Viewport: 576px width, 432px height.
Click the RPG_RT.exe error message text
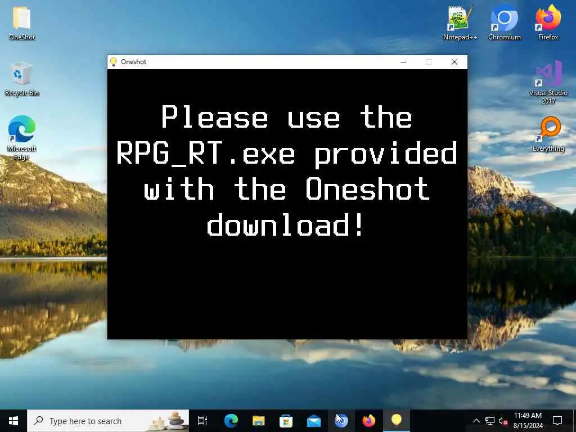point(287,171)
